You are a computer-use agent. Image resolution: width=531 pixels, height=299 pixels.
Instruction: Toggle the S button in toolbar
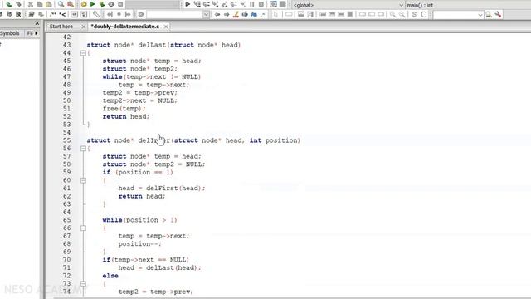click(414, 14)
